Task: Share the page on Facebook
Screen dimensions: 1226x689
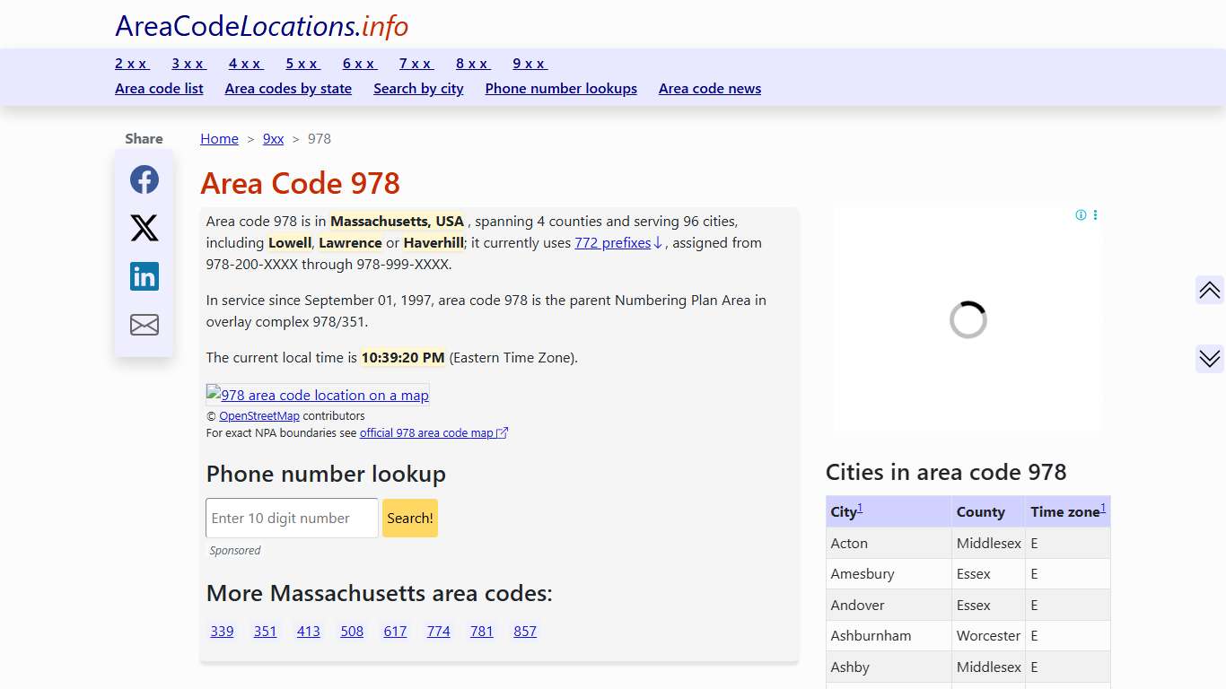Action: click(x=144, y=179)
